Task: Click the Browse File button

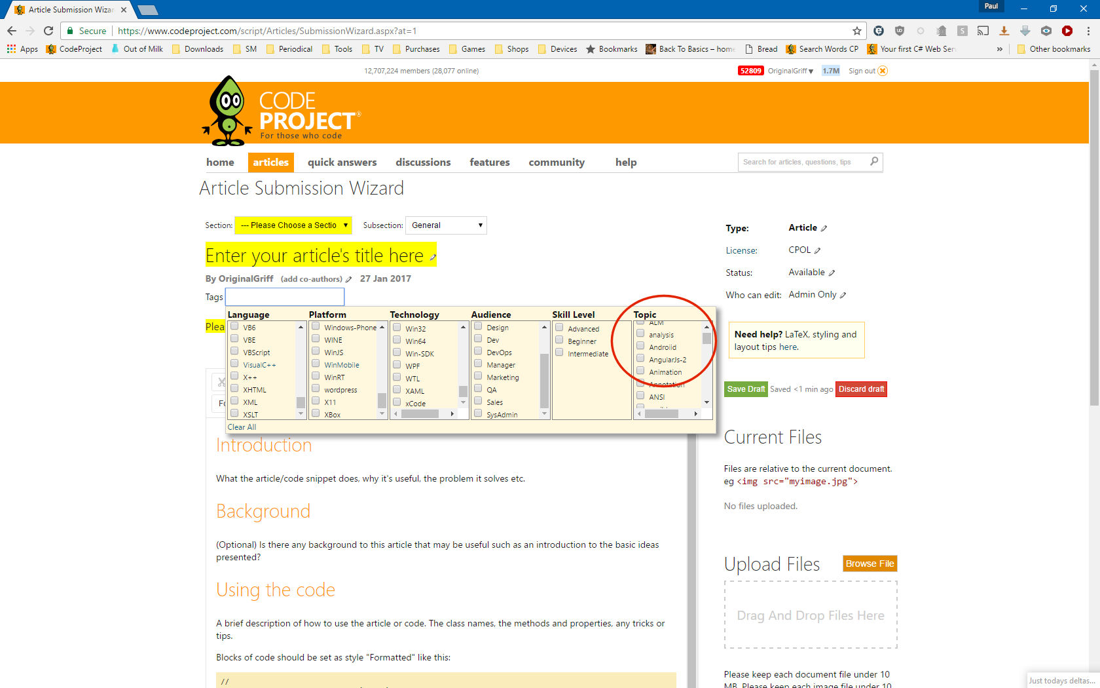Action: (870, 564)
